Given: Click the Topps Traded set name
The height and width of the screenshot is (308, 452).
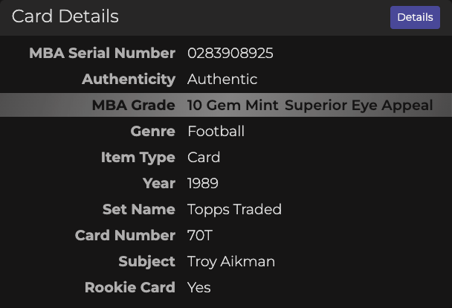Looking at the screenshot, I should pyautogui.click(x=234, y=210).
